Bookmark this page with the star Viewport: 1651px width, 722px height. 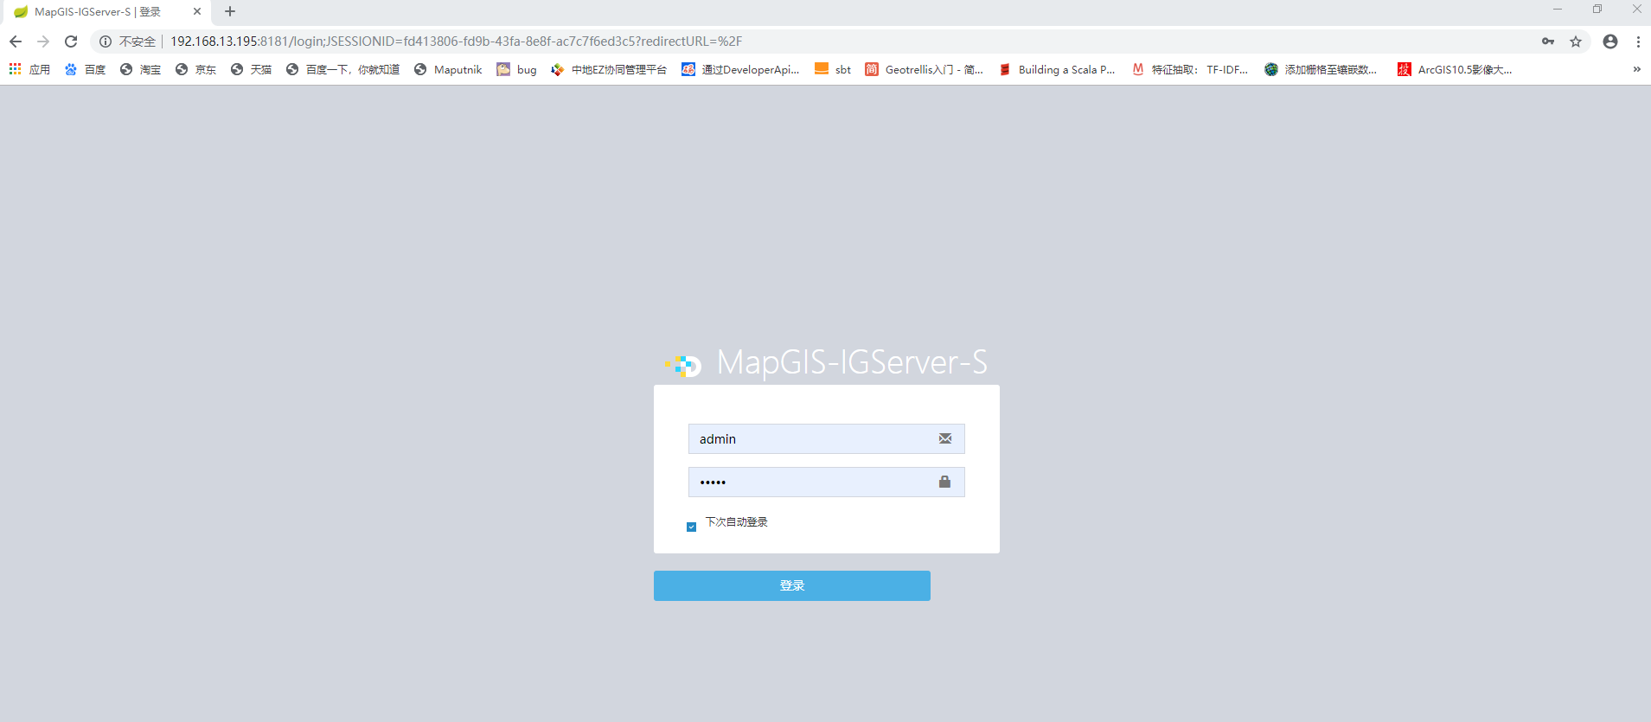(1576, 42)
